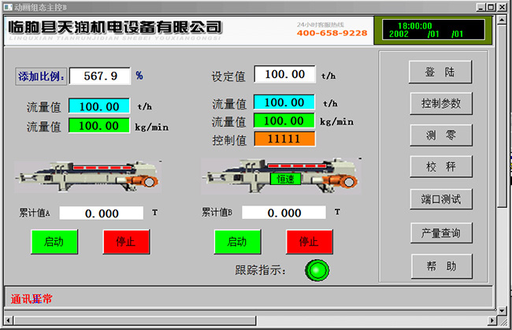Maximize the window
512x330 pixels.
(491, 7)
